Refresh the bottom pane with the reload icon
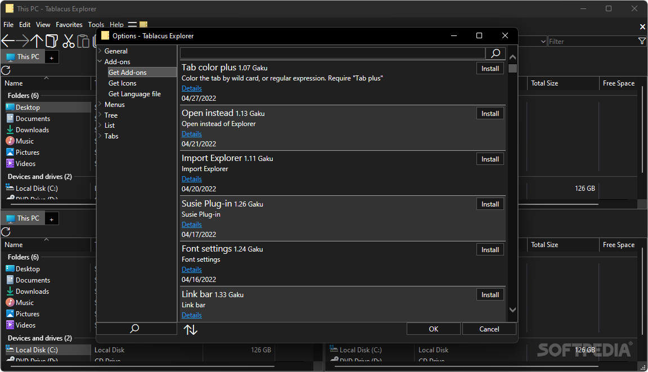Viewport: 648px width, 372px height. (6, 232)
